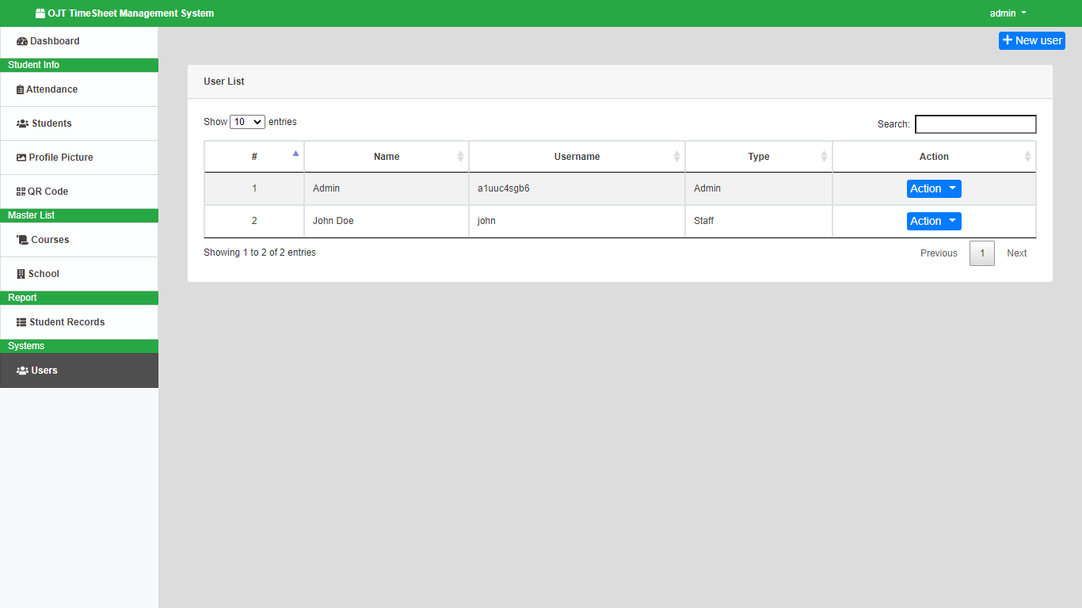1082x608 pixels.
Task: Open the Action dropdown for John Doe
Action: [x=934, y=221]
